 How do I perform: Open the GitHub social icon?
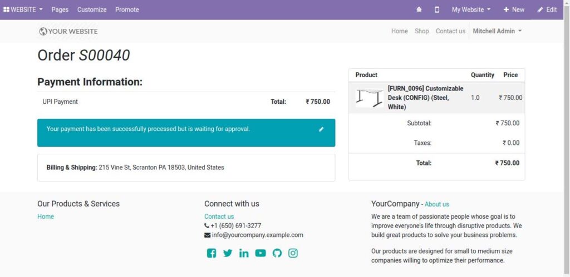(277, 253)
